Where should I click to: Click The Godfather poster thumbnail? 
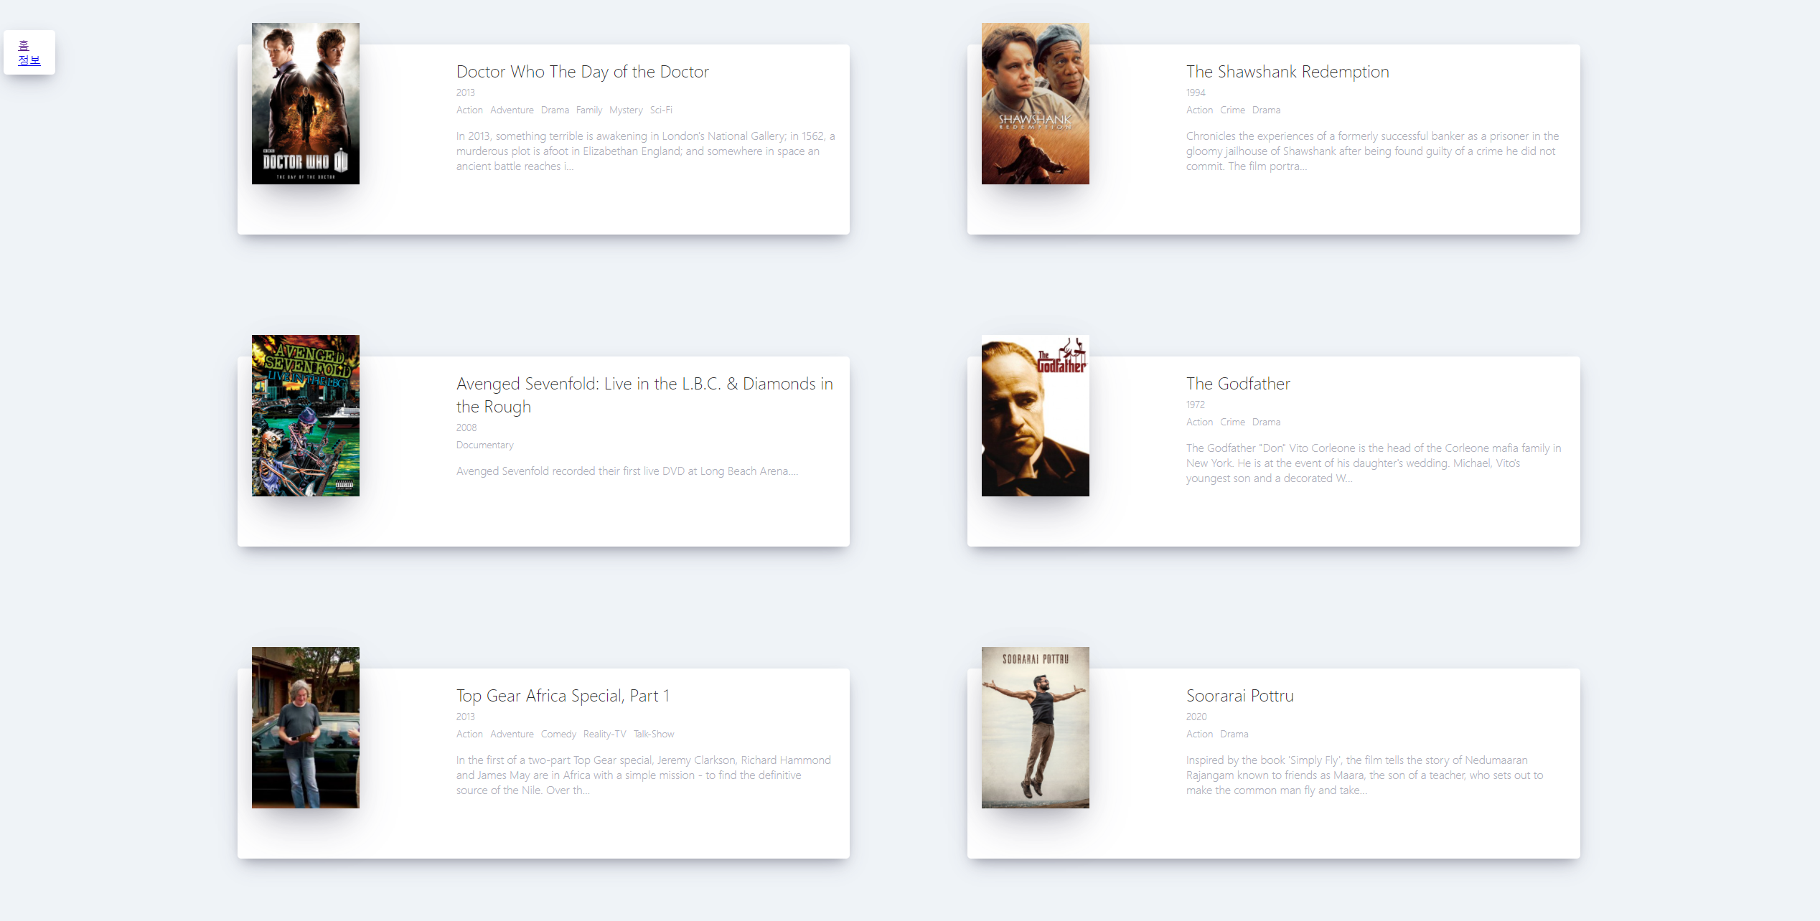(1035, 415)
